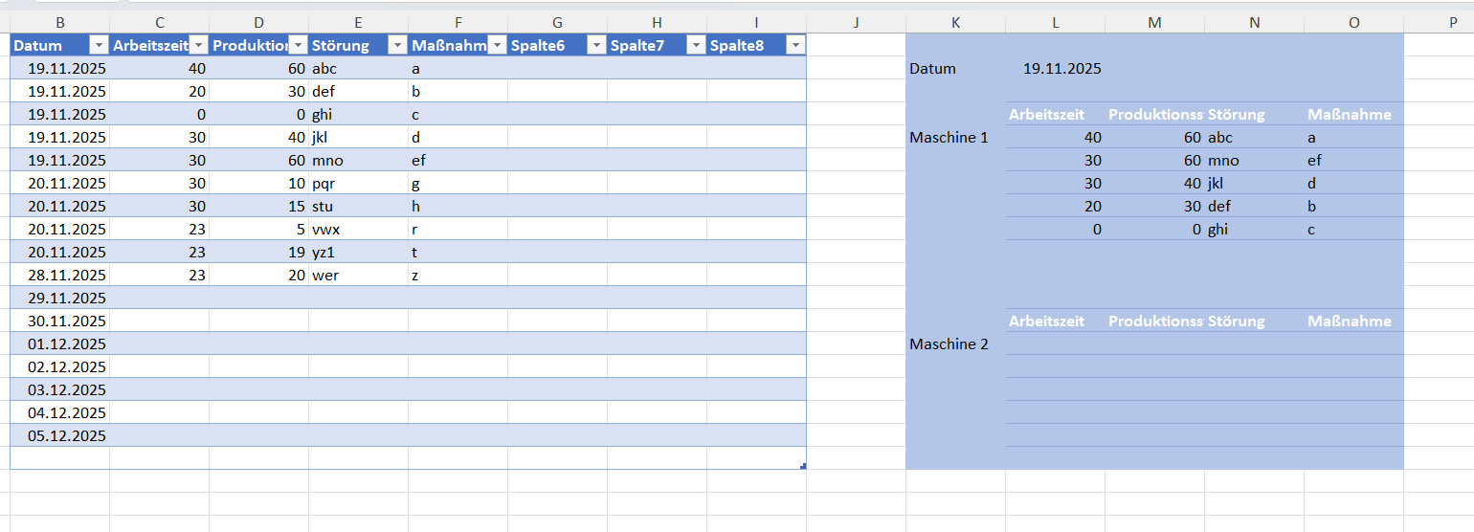Open the Spalte6 filter dropdown

click(595, 45)
